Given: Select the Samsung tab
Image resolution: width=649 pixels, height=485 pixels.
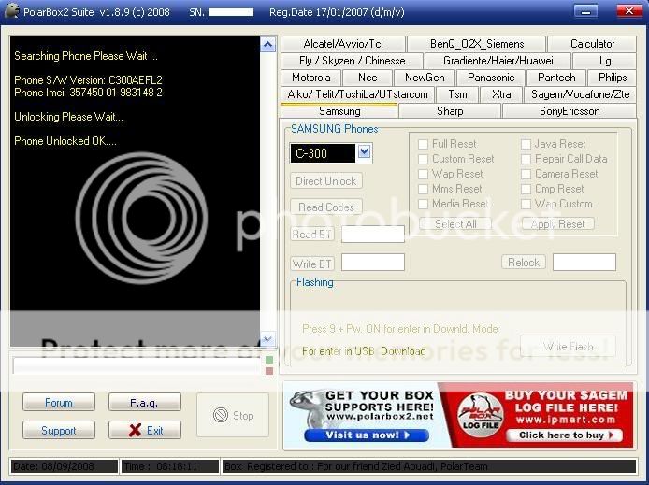Looking at the screenshot, I should point(339,111).
